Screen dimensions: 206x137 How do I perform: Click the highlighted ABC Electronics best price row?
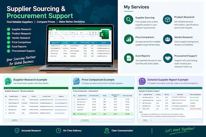pos(103,114)
